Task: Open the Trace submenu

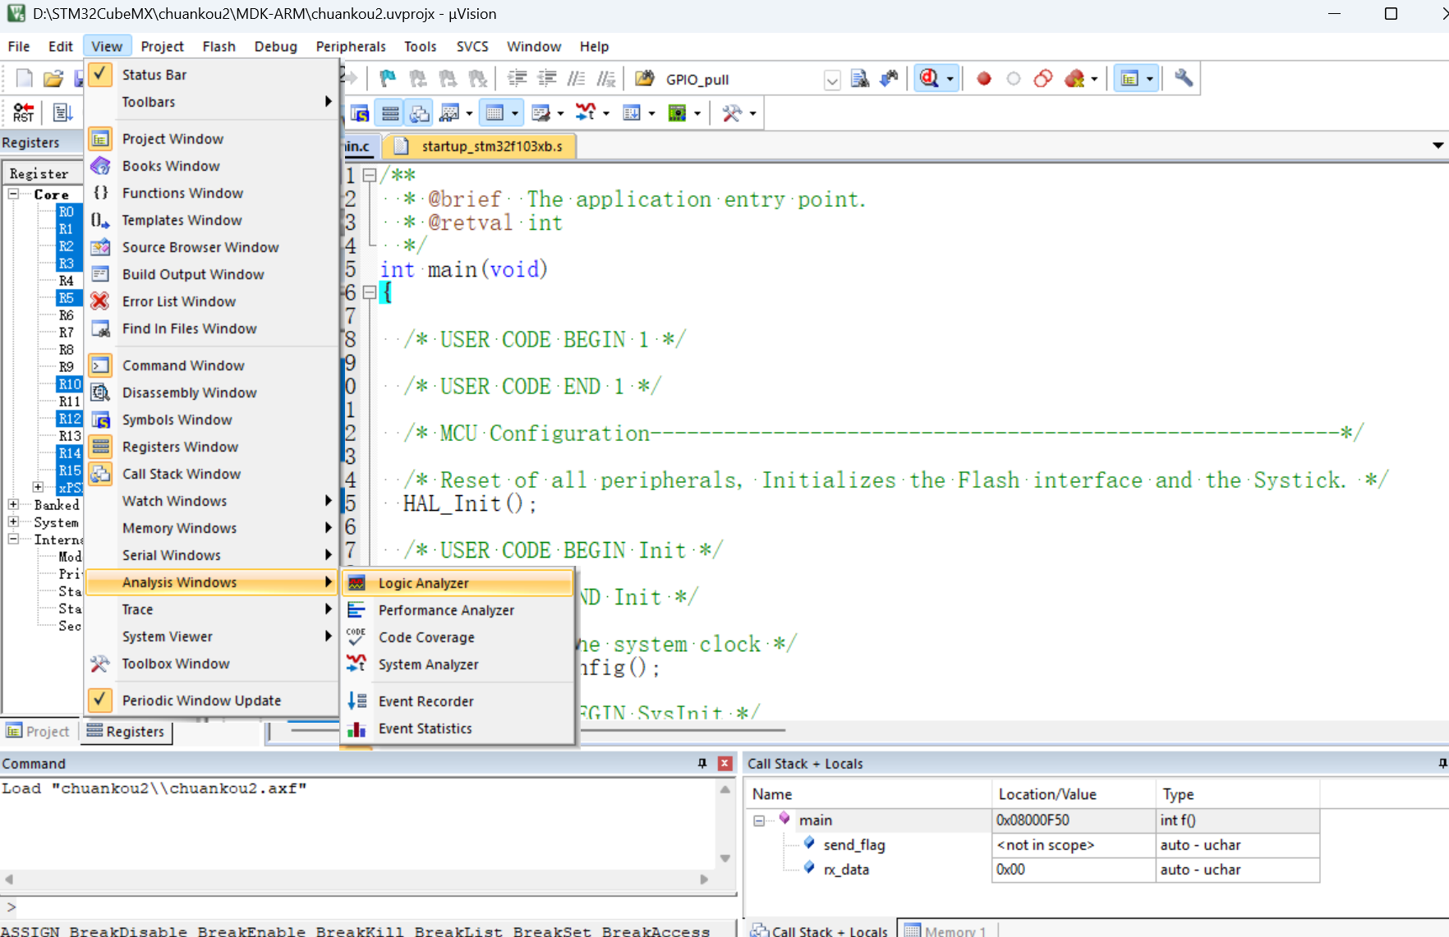Action: [x=212, y=609]
